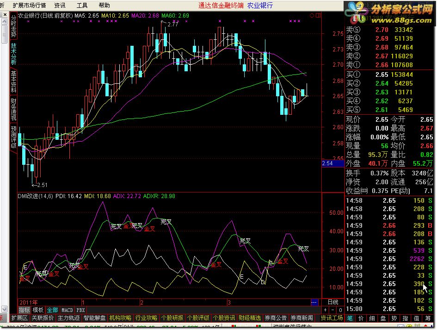437x330 pixels.
Task: Select the 值 tab in quote panel
Action: coord(416,318)
